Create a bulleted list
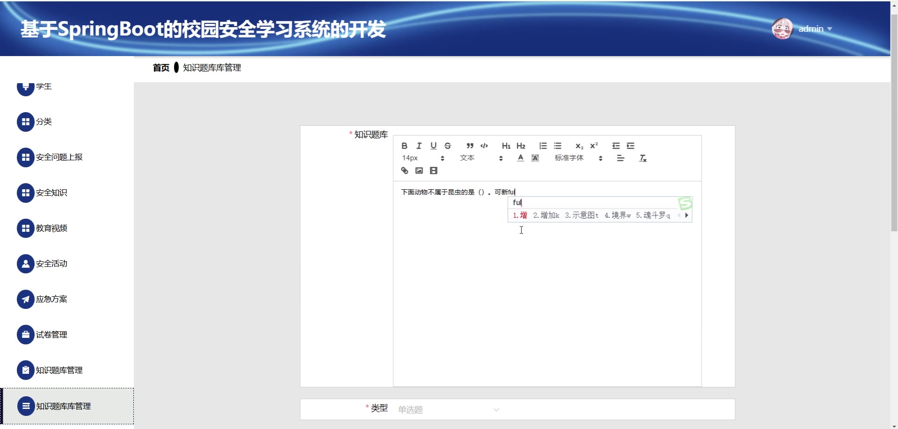 pyautogui.click(x=558, y=146)
